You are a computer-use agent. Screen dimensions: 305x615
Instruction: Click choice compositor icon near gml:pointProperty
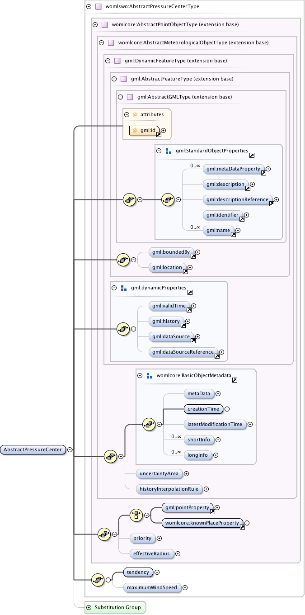point(136,515)
